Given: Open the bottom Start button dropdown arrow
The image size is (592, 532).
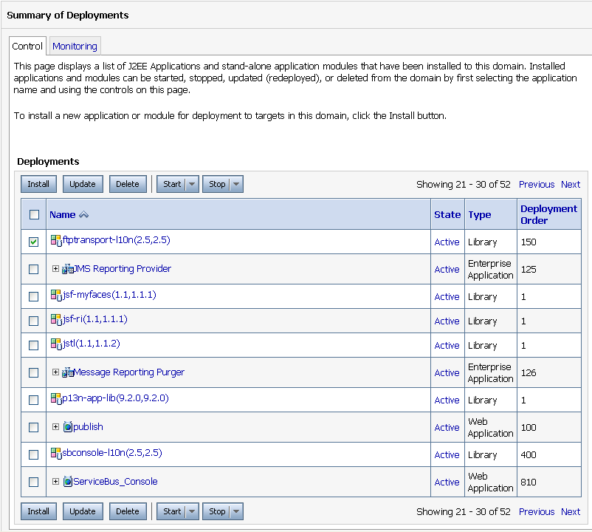Looking at the screenshot, I should tap(192, 511).
